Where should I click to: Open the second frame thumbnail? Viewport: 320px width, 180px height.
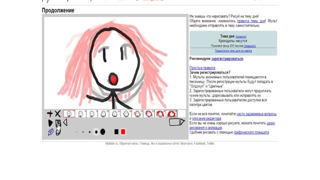click(x=80, y=113)
